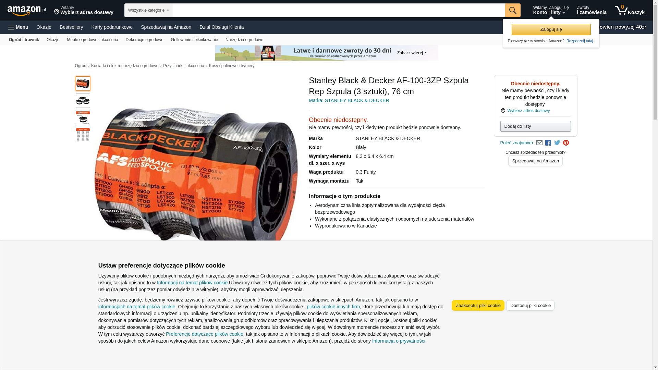
Task: Select Grillowanie i piknikowanie category tab
Action: point(194,40)
